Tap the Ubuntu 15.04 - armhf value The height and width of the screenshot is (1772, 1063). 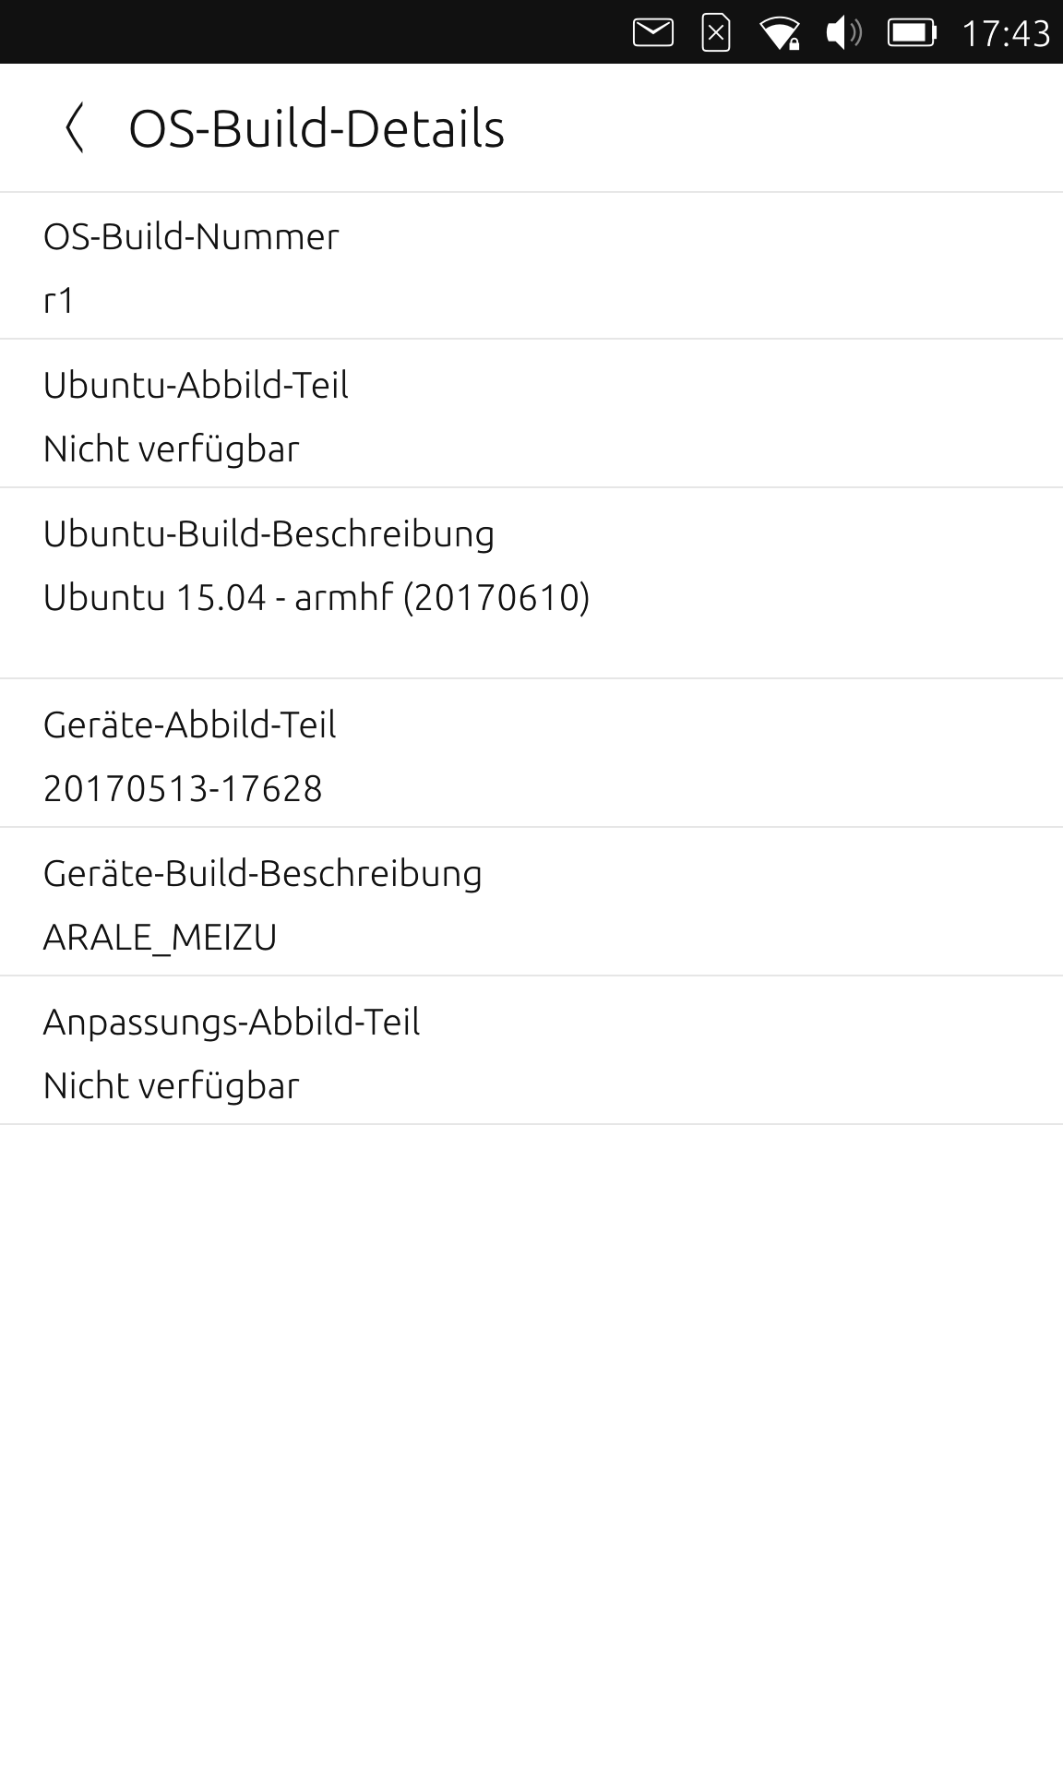point(317,598)
